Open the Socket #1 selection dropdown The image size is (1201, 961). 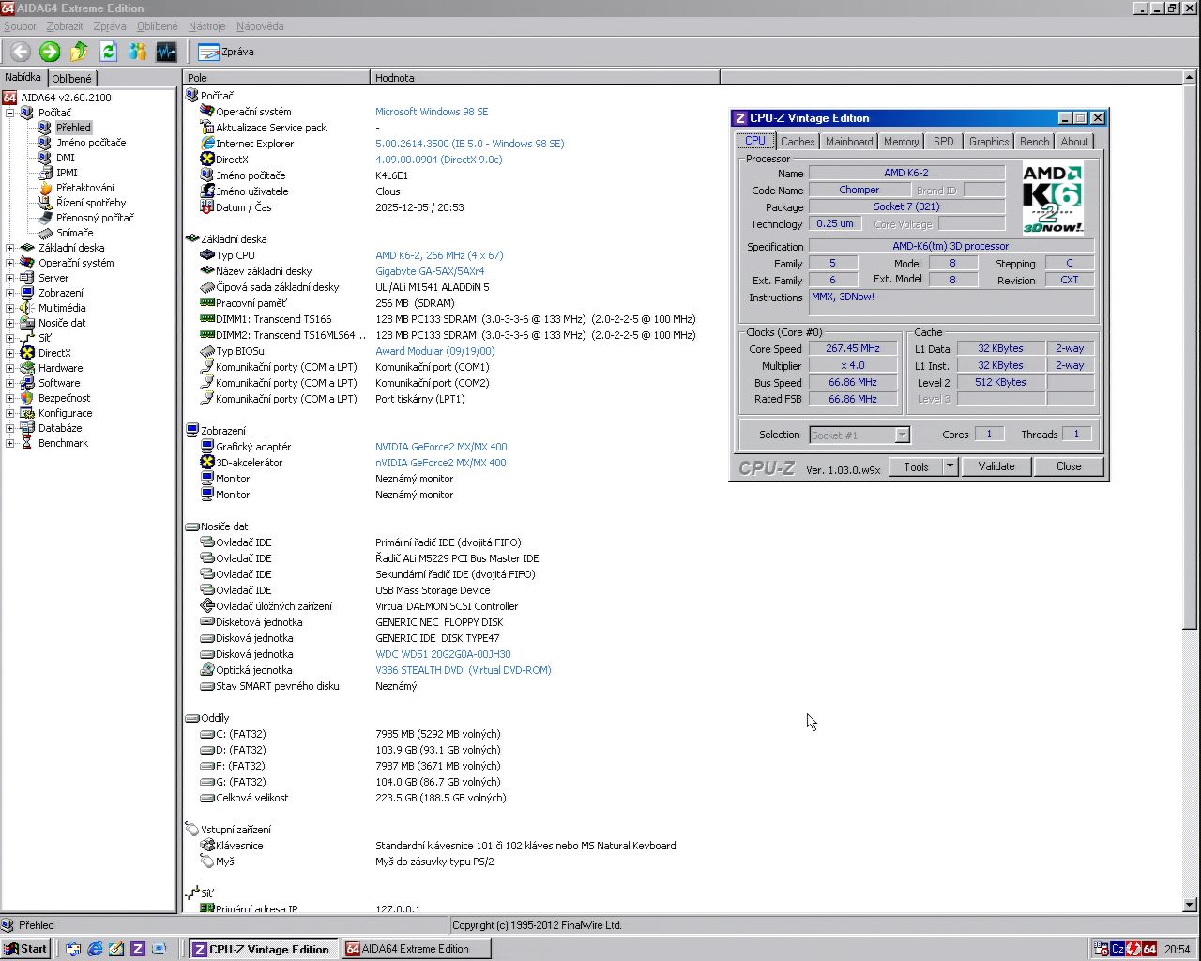click(x=902, y=435)
